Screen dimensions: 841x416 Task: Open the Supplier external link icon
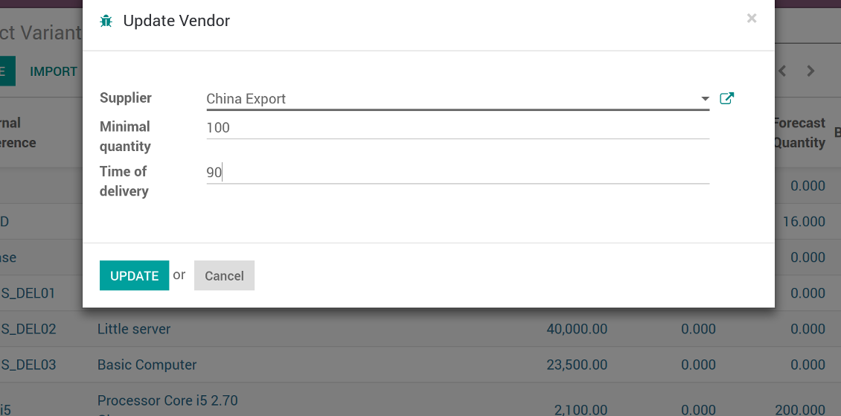[727, 98]
